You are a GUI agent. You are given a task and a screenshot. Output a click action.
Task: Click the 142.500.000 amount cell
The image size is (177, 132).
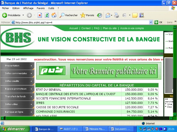tap(132, 99)
